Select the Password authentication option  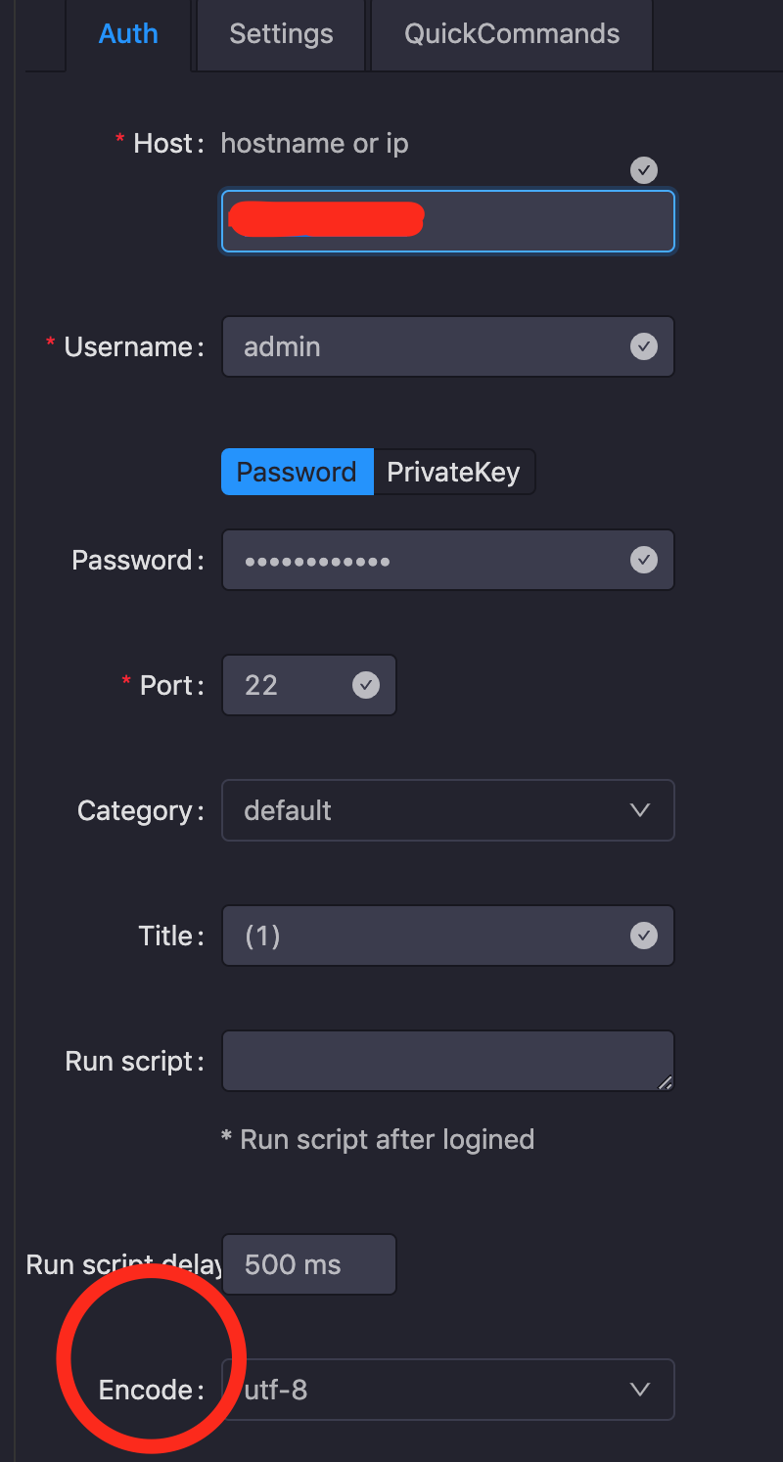pos(297,472)
